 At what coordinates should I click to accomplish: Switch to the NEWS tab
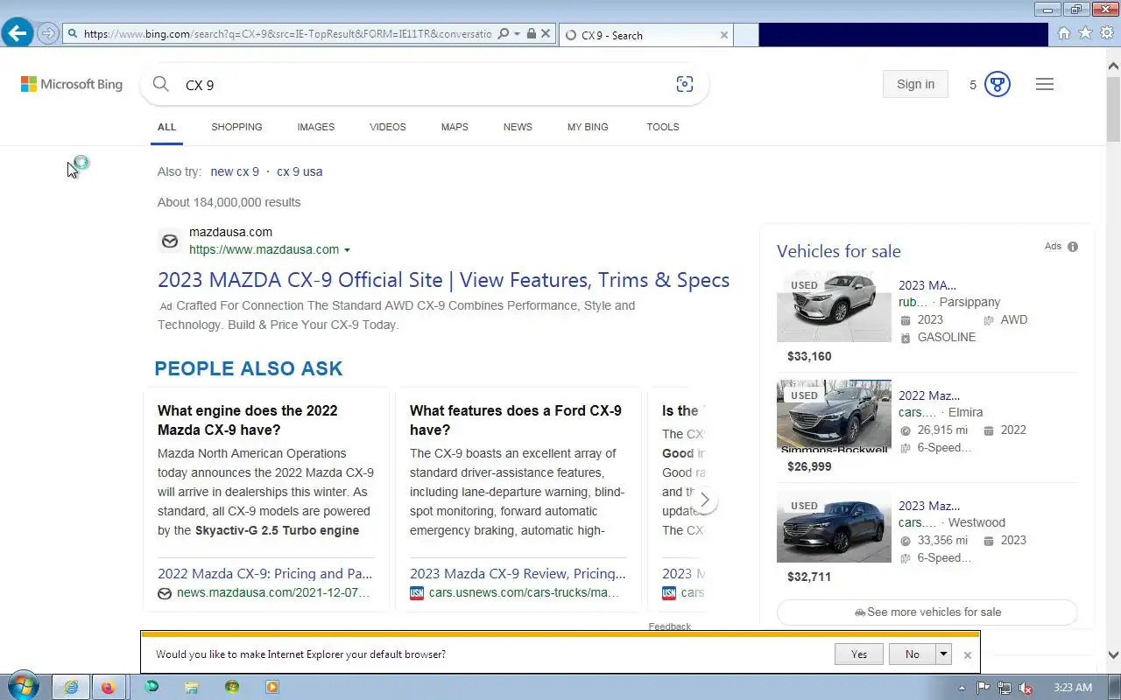click(518, 127)
